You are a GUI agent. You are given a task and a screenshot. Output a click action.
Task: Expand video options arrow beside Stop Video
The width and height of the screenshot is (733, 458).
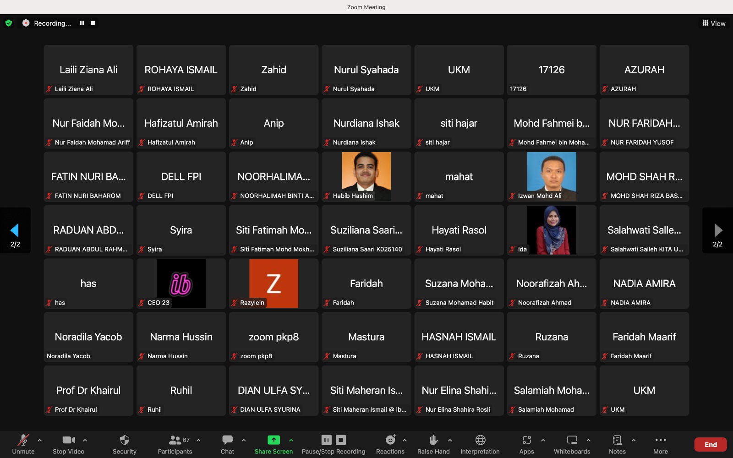coord(85,440)
